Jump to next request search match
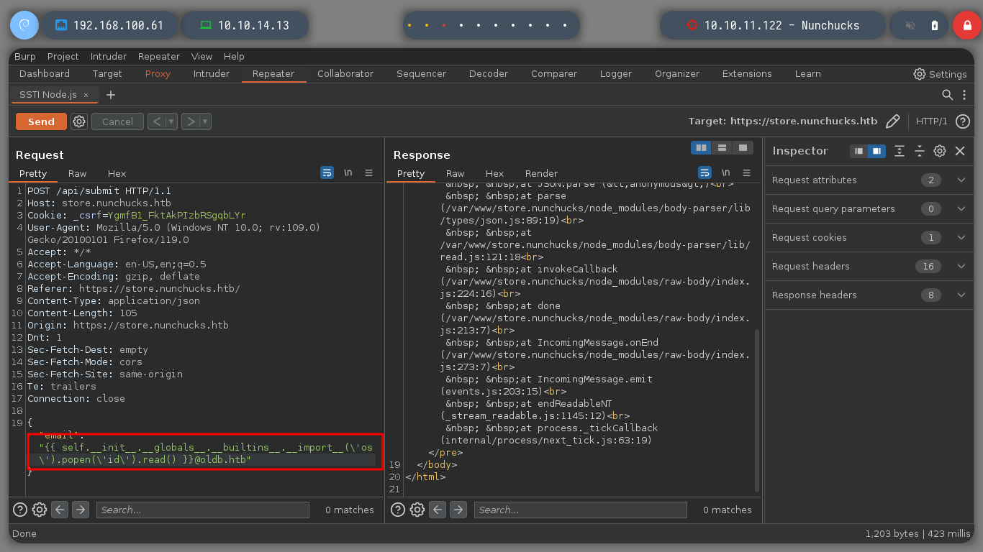Viewport: 983px width, 552px height. point(81,510)
